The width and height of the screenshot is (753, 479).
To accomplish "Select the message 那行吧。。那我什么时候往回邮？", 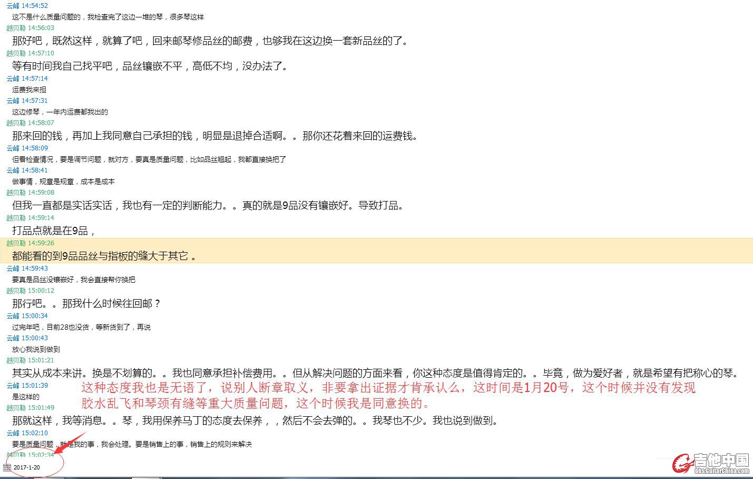I will click(86, 304).
